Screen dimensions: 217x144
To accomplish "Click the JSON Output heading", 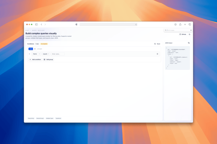I will click(169, 43).
